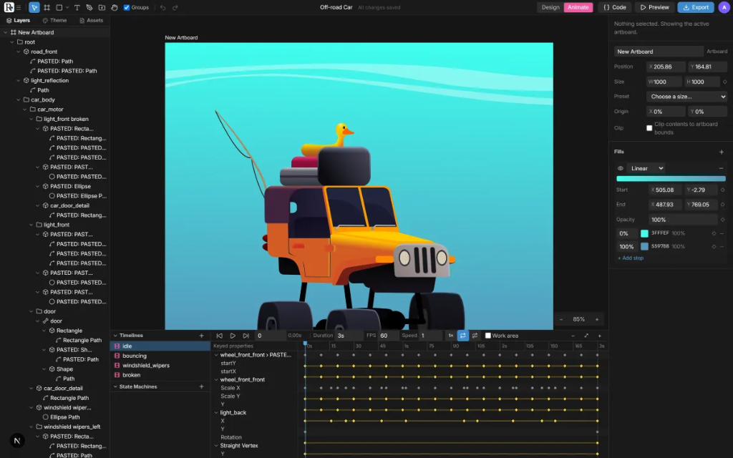Click the current frame number field

270,336
